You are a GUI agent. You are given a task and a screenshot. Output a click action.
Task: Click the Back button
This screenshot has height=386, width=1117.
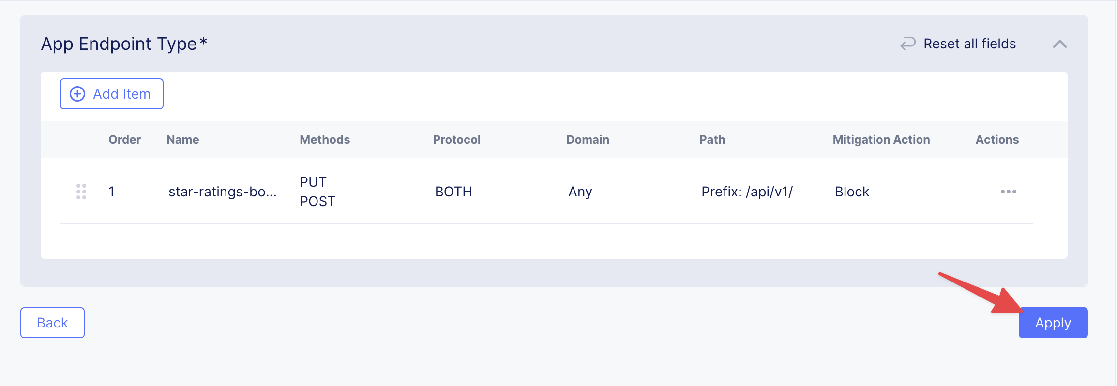click(x=52, y=323)
